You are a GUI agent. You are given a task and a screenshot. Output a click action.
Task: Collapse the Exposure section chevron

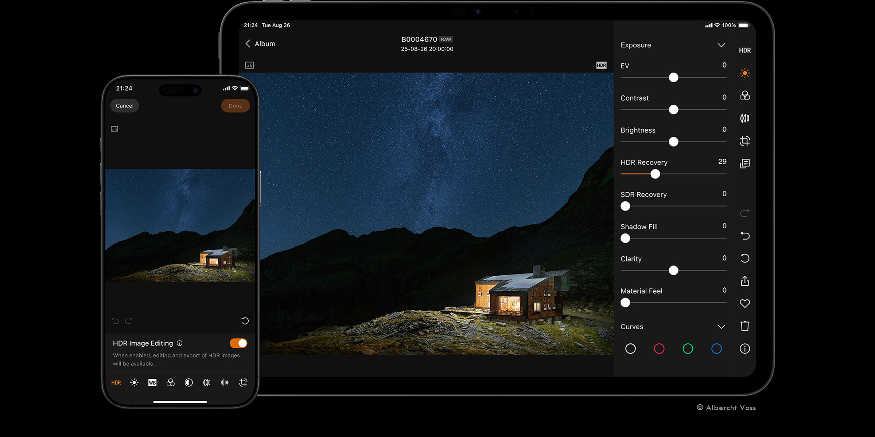pyautogui.click(x=721, y=45)
